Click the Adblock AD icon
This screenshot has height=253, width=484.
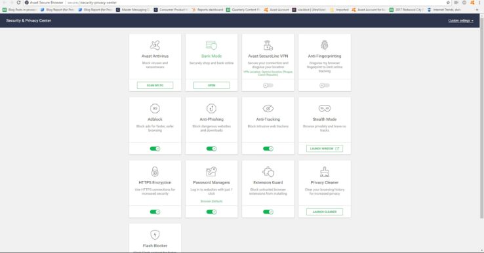pyautogui.click(x=155, y=108)
